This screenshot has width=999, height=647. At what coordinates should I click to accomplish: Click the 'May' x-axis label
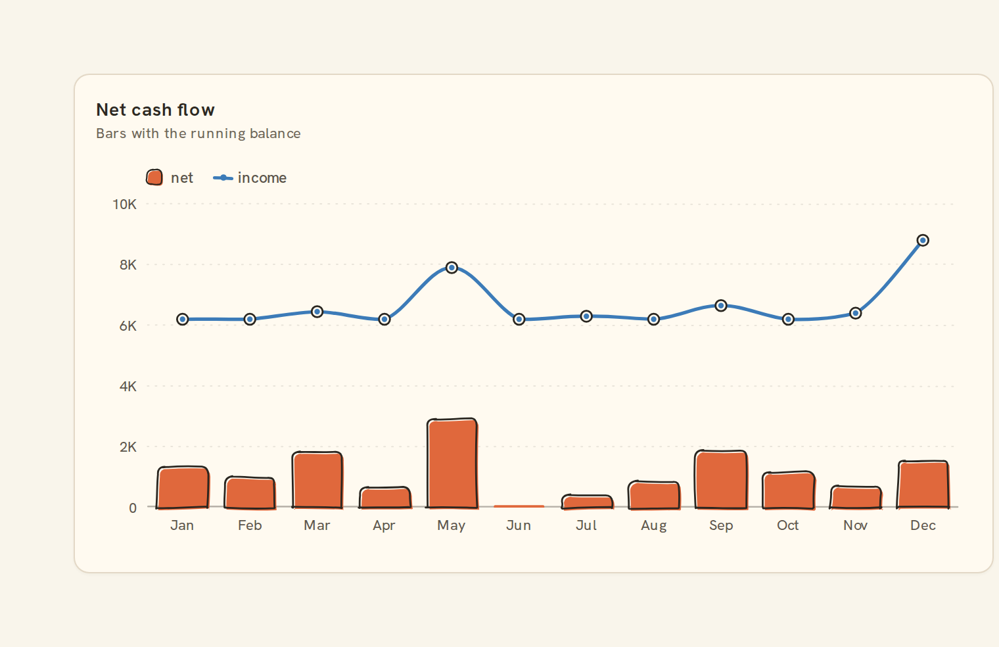[x=452, y=525]
